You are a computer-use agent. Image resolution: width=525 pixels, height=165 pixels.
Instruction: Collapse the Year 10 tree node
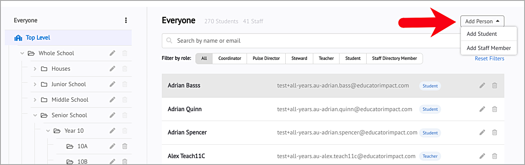(x=48, y=131)
